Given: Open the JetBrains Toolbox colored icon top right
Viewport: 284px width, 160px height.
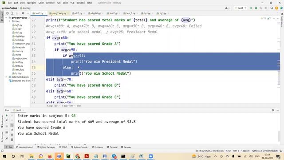Looking at the screenshot, I should pyautogui.click(x=281, y=8).
